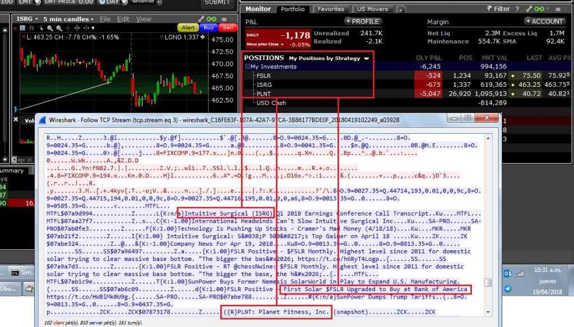Viewport: 574px width, 327px height.
Task: Select the USD Cash row
Action: click(406, 103)
